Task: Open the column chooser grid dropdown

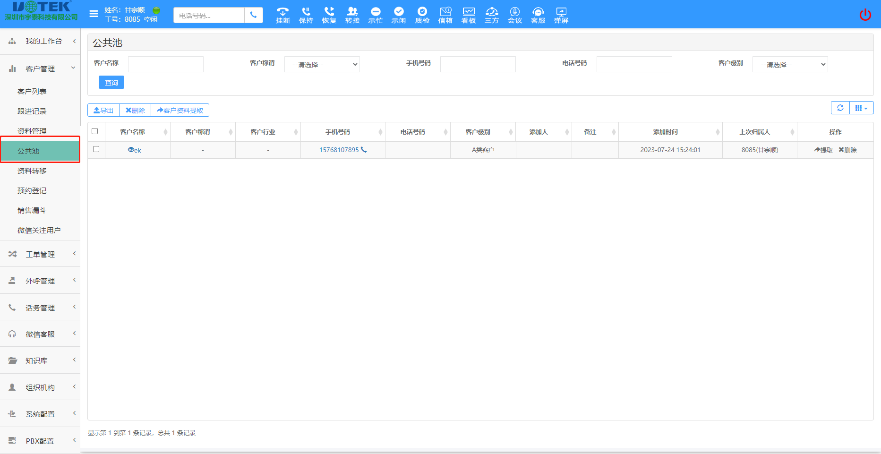Action: pyautogui.click(x=861, y=108)
